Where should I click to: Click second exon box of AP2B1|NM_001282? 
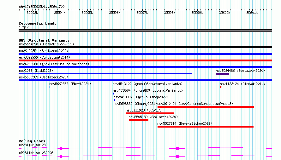coord(178,149)
